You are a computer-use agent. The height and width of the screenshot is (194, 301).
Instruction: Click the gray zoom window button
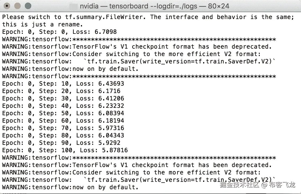(x=28, y=6)
